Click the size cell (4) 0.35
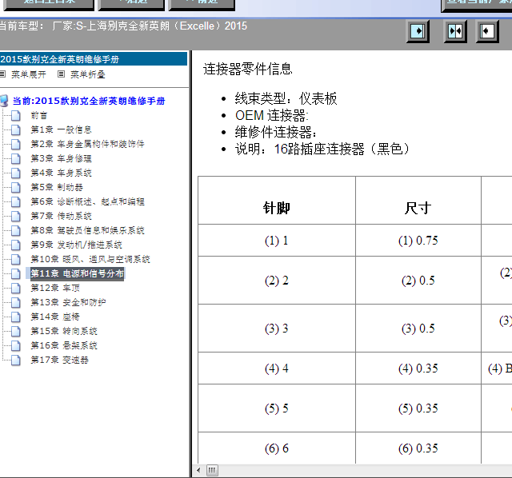 [418, 368]
